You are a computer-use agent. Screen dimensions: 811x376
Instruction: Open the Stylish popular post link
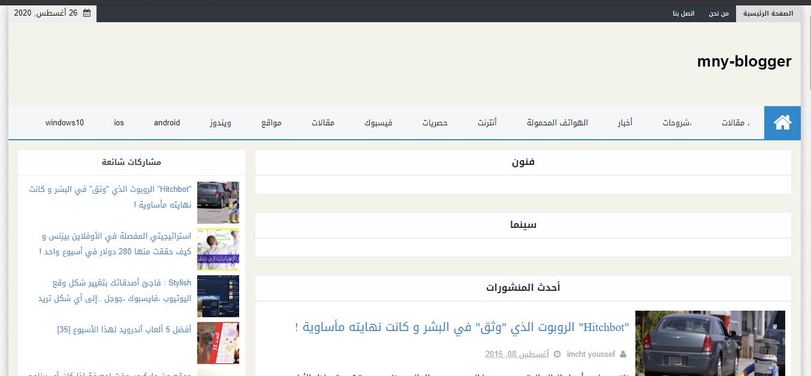point(114,290)
